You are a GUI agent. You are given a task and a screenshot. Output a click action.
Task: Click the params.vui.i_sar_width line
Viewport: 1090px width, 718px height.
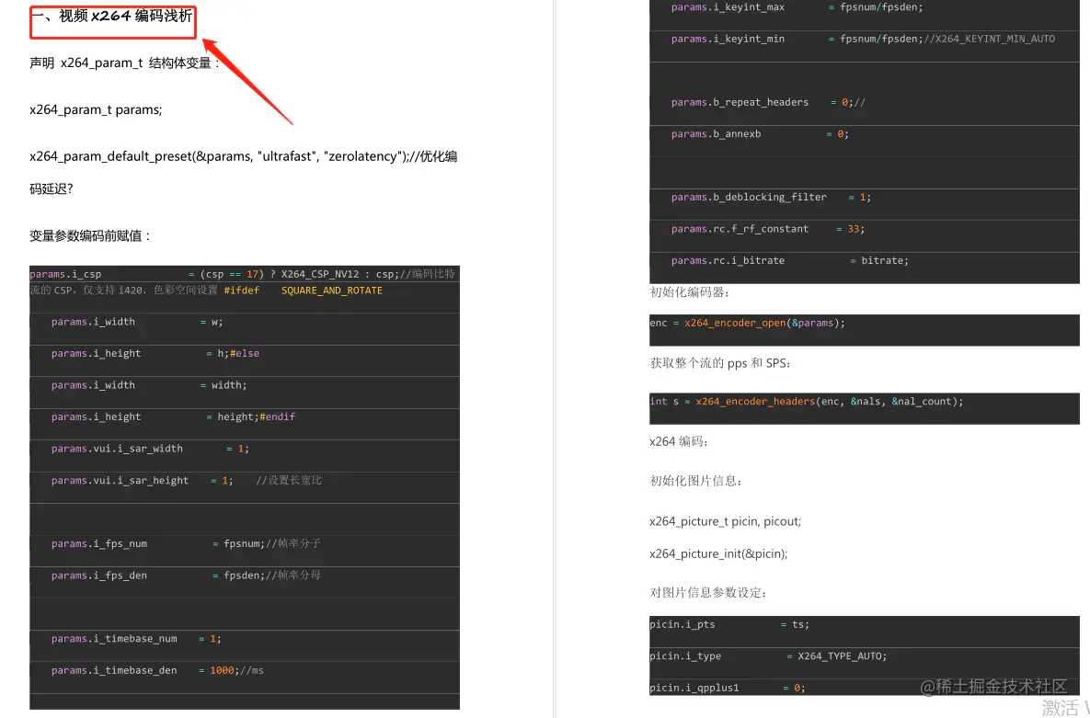point(150,449)
